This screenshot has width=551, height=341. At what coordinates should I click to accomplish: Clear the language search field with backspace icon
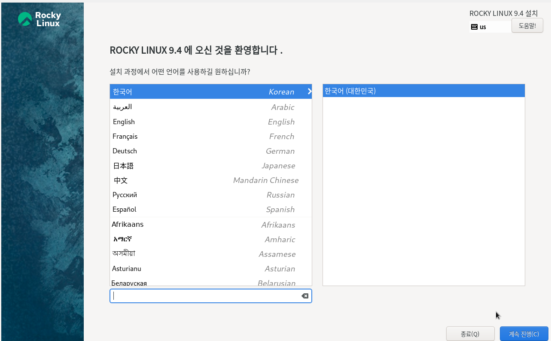click(x=305, y=296)
